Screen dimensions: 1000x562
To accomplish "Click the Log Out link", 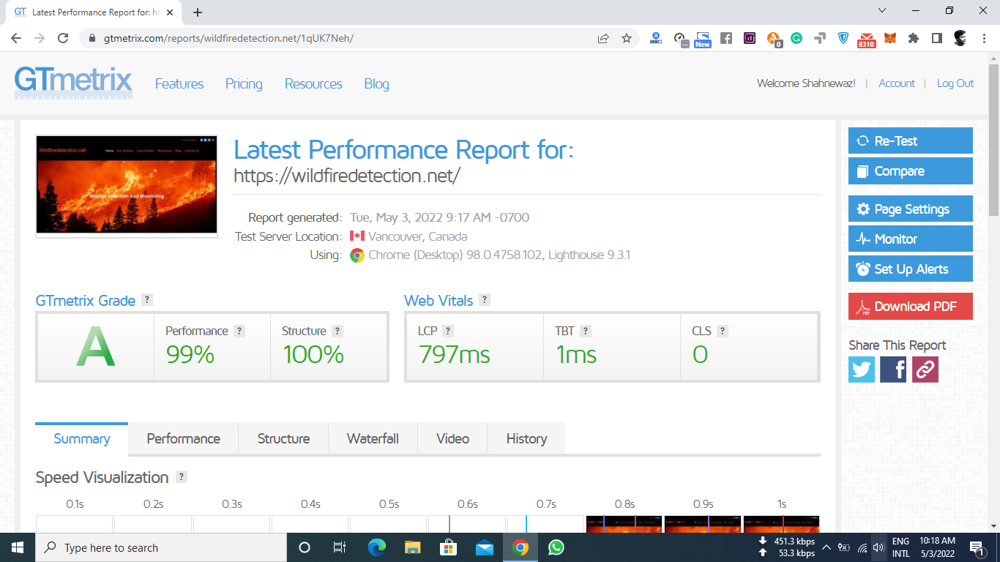I will coord(955,83).
